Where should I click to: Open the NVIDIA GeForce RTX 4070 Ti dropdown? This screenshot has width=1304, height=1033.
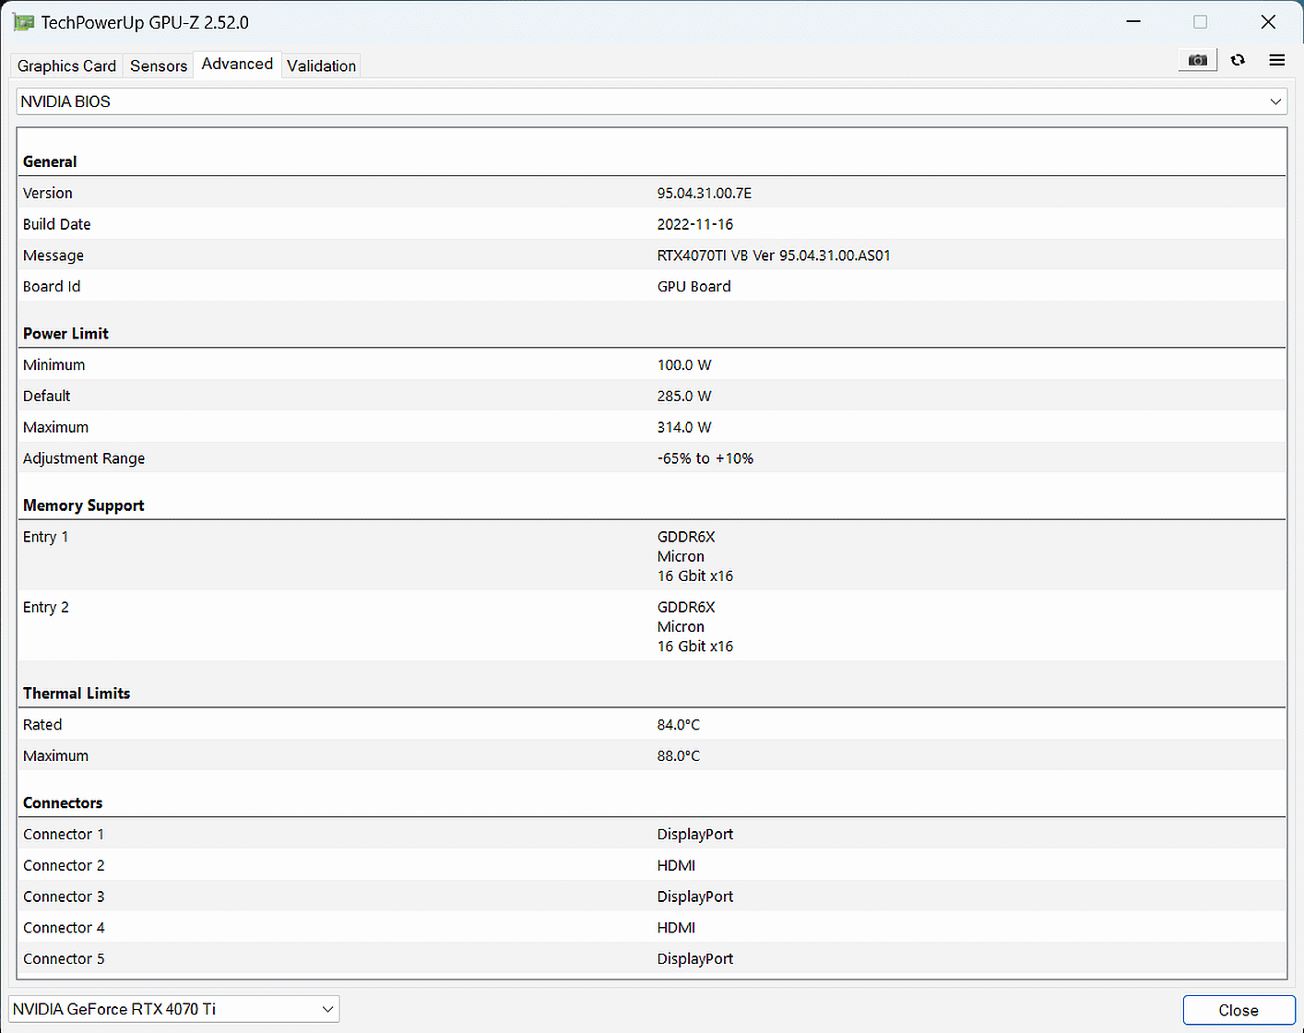tap(174, 1009)
